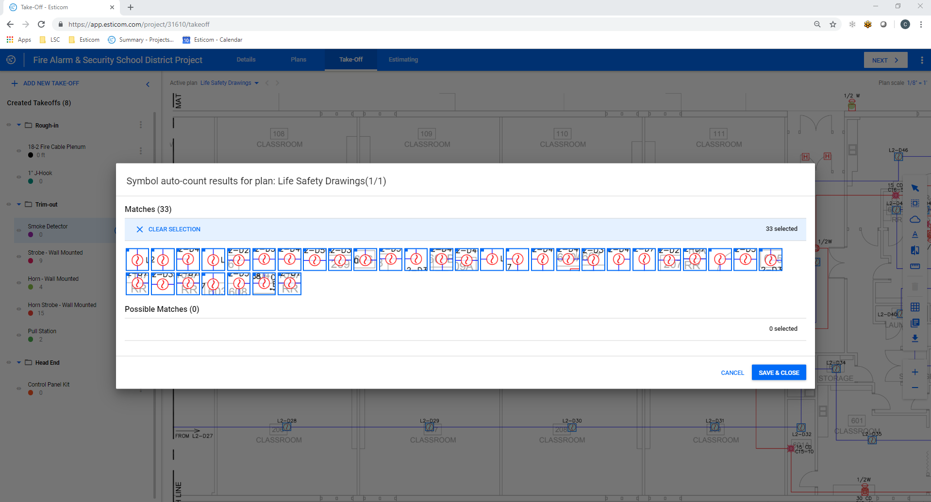This screenshot has height=502, width=931.
Task: Go to the Estimating tab
Action: [x=403, y=60]
